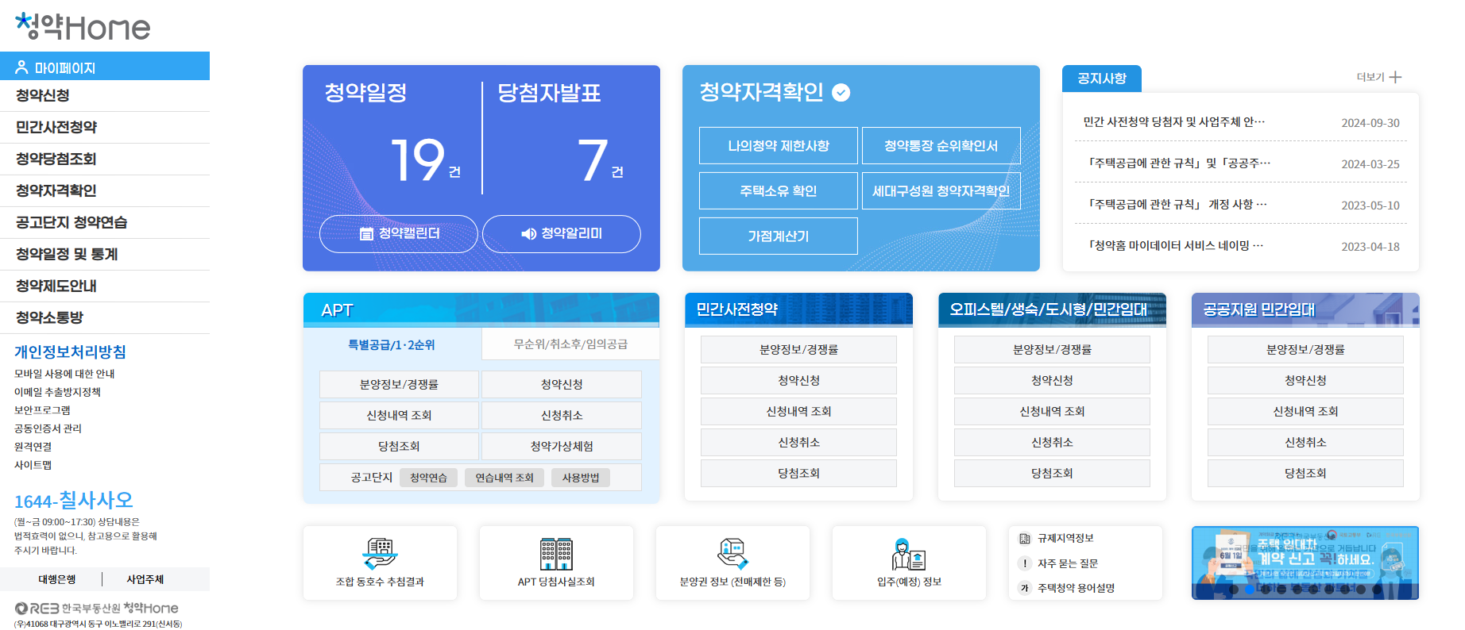Click the 규제지역정보 building icon
1465x630 pixels.
pos(1025,539)
